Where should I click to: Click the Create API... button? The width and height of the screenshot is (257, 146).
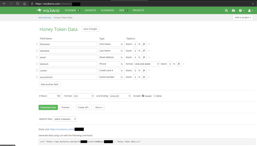coord(84,107)
